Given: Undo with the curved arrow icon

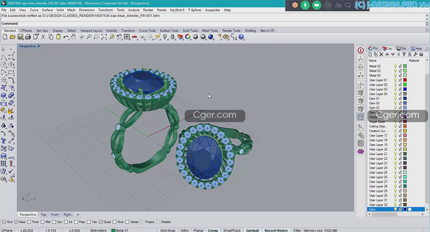Looking at the screenshot, I should coord(66,37).
